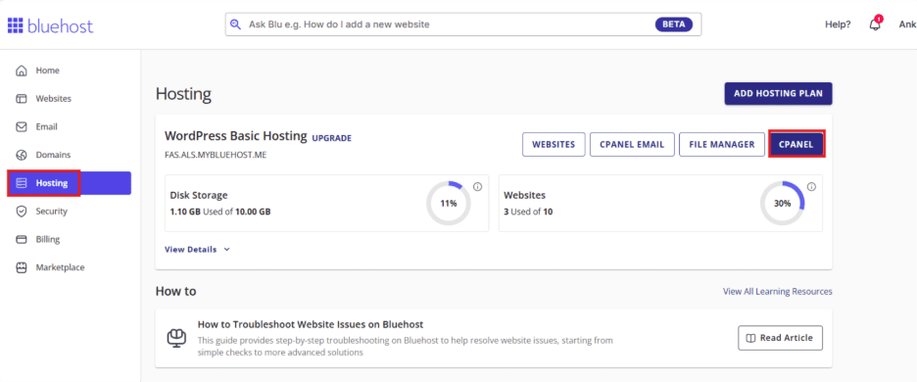Image resolution: width=917 pixels, height=382 pixels.
Task: Click the WordPress Basic Hosting title
Action: point(236,136)
